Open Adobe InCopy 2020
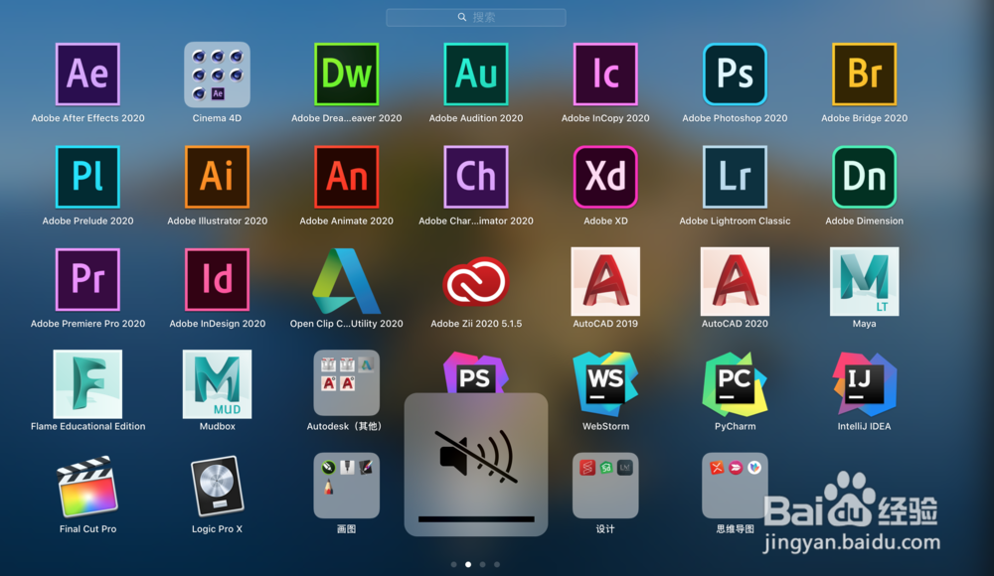994x576 pixels. point(605,74)
